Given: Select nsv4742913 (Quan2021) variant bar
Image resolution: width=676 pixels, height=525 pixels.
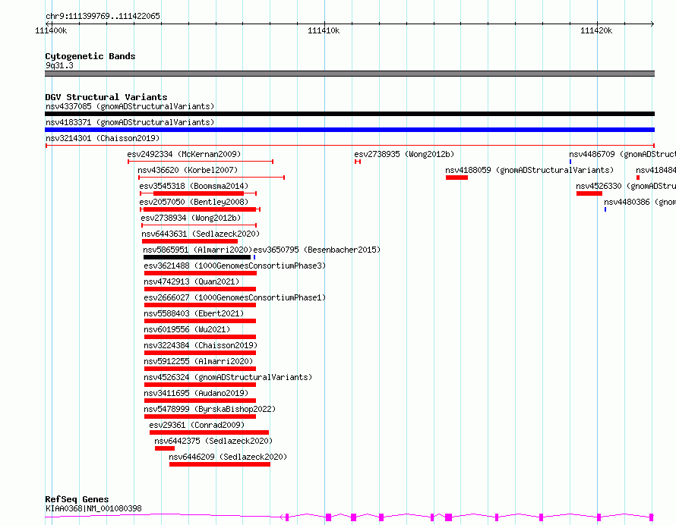Looking at the screenshot, I should (x=200, y=289).
